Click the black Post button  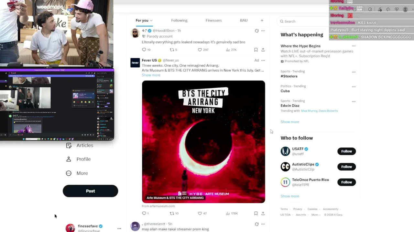tap(90, 191)
